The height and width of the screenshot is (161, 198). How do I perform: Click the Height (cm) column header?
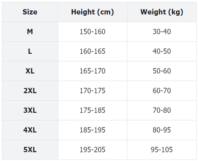pos(92,12)
